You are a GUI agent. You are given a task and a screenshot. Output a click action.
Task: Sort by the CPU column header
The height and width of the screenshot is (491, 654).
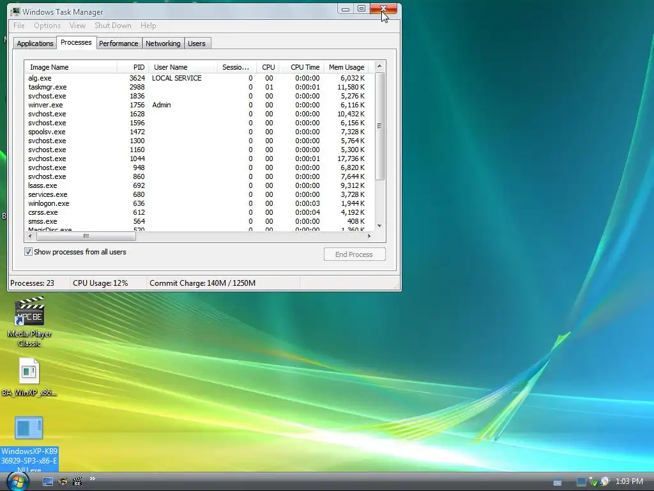pos(268,67)
